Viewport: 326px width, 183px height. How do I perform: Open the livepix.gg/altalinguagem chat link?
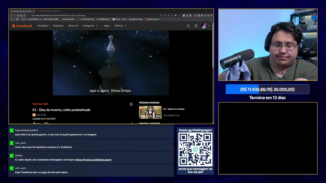click(x=93, y=160)
